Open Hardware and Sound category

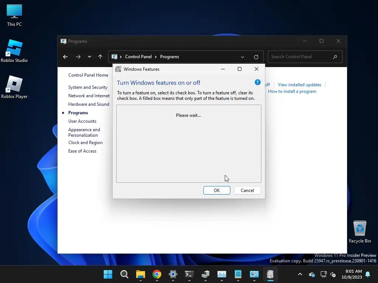pos(89,104)
